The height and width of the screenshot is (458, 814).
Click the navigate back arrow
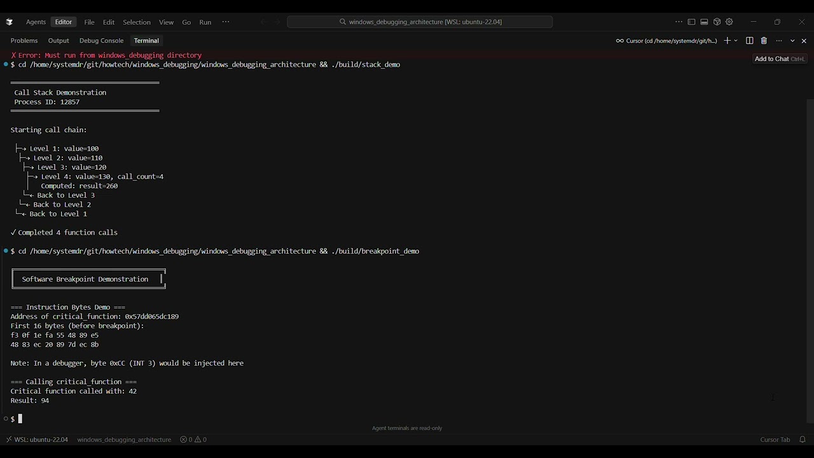[x=264, y=22]
